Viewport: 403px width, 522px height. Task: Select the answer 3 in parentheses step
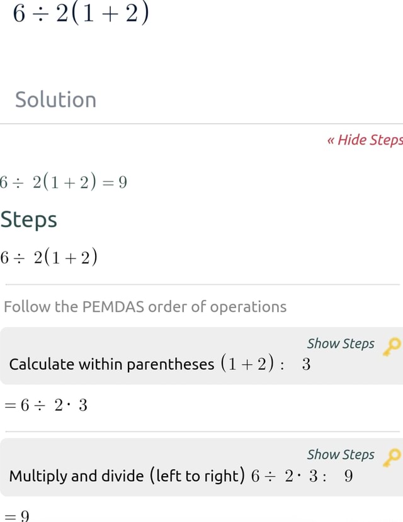coord(306,364)
